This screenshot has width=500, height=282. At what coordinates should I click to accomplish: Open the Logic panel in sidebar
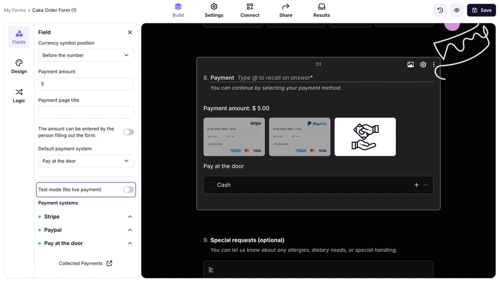point(19,95)
